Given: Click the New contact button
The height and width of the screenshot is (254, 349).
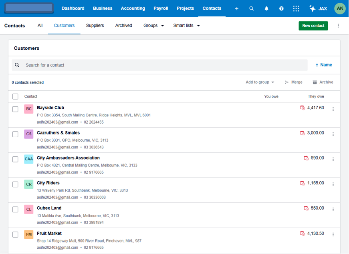Looking at the screenshot, I should [x=313, y=26].
